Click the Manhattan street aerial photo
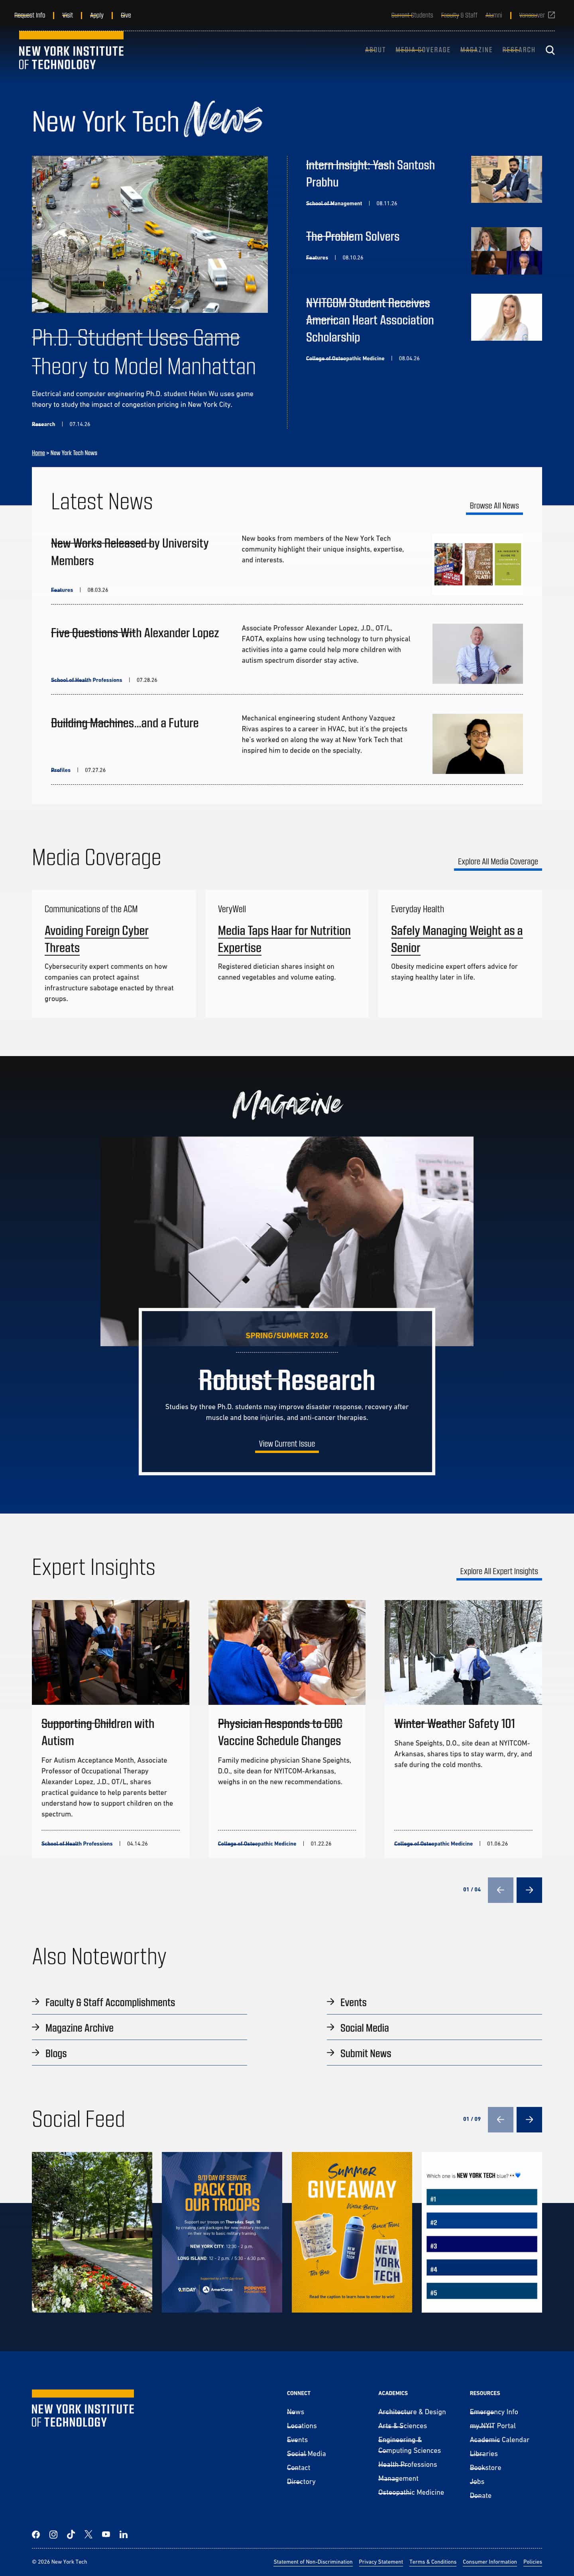The width and height of the screenshot is (574, 2576). 150,234
